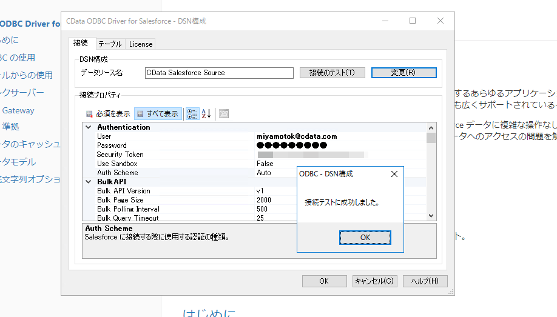Open the Gateway link in background sidebar
557x317 pixels.
tap(18, 111)
